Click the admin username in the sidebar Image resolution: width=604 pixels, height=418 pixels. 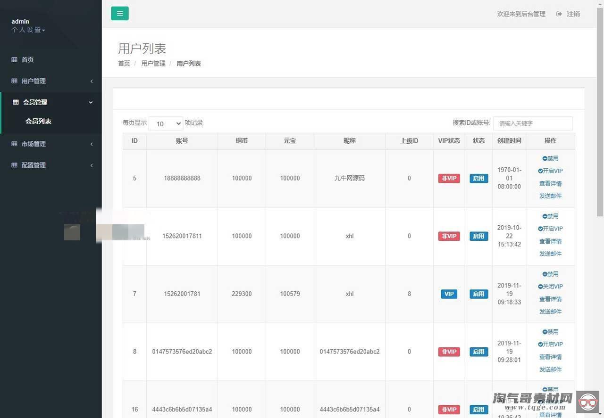point(20,22)
